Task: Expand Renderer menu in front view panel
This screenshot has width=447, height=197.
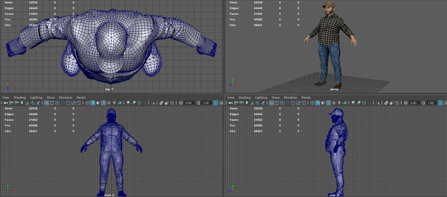Action: point(66,98)
